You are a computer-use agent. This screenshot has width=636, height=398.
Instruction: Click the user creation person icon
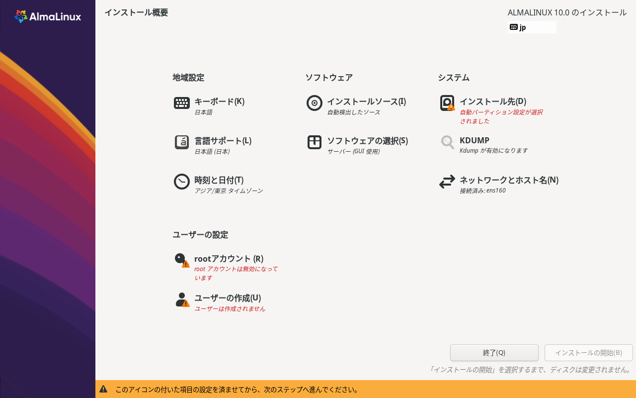click(182, 299)
